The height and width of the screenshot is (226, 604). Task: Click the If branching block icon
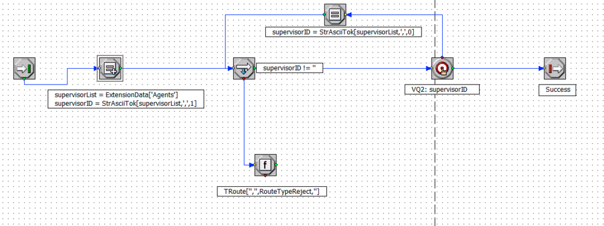click(x=244, y=69)
